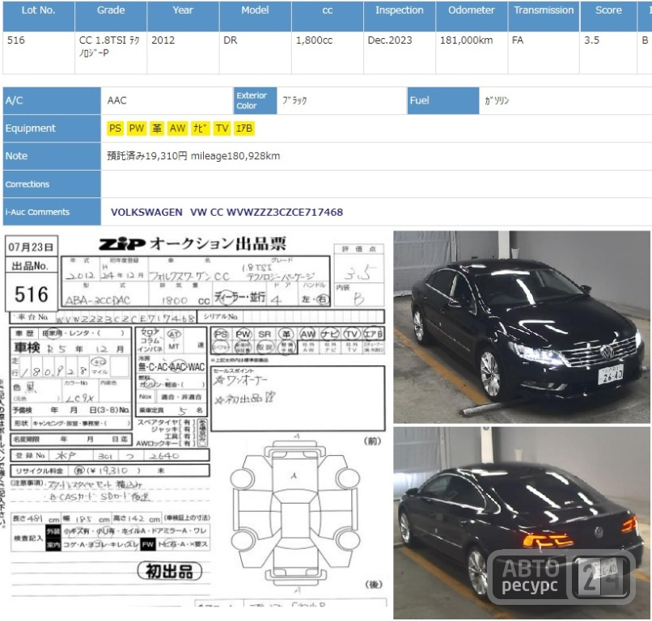Viewport: 652px width, 621px height.
Task: Select the Dec.2023 inspection cell
Action: 399,53
